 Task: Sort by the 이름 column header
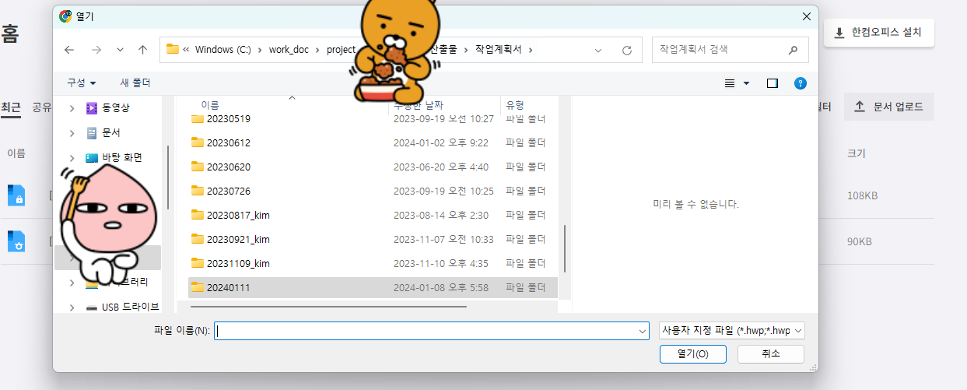click(210, 104)
